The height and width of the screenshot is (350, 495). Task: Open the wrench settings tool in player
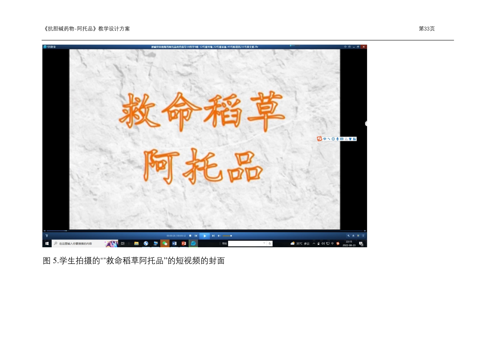348,236
